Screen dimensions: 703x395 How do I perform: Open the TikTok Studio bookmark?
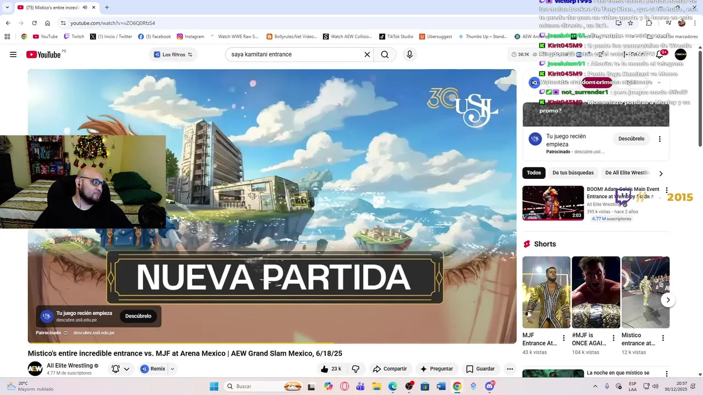pyautogui.click(x=396, y=37)
